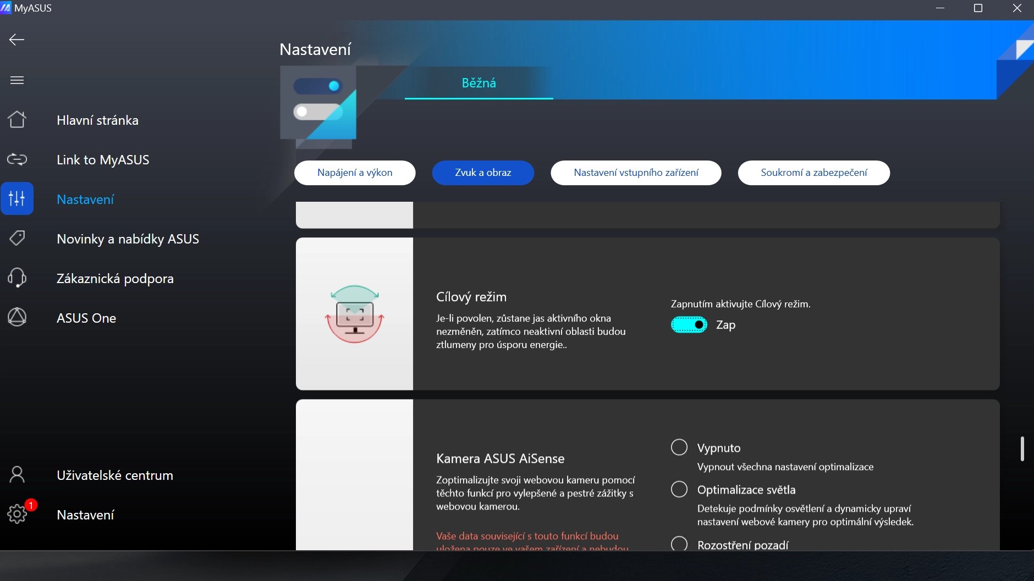Open Zákaznická podpora section
Screen dimensions: 1034x581
pos(115,279)
